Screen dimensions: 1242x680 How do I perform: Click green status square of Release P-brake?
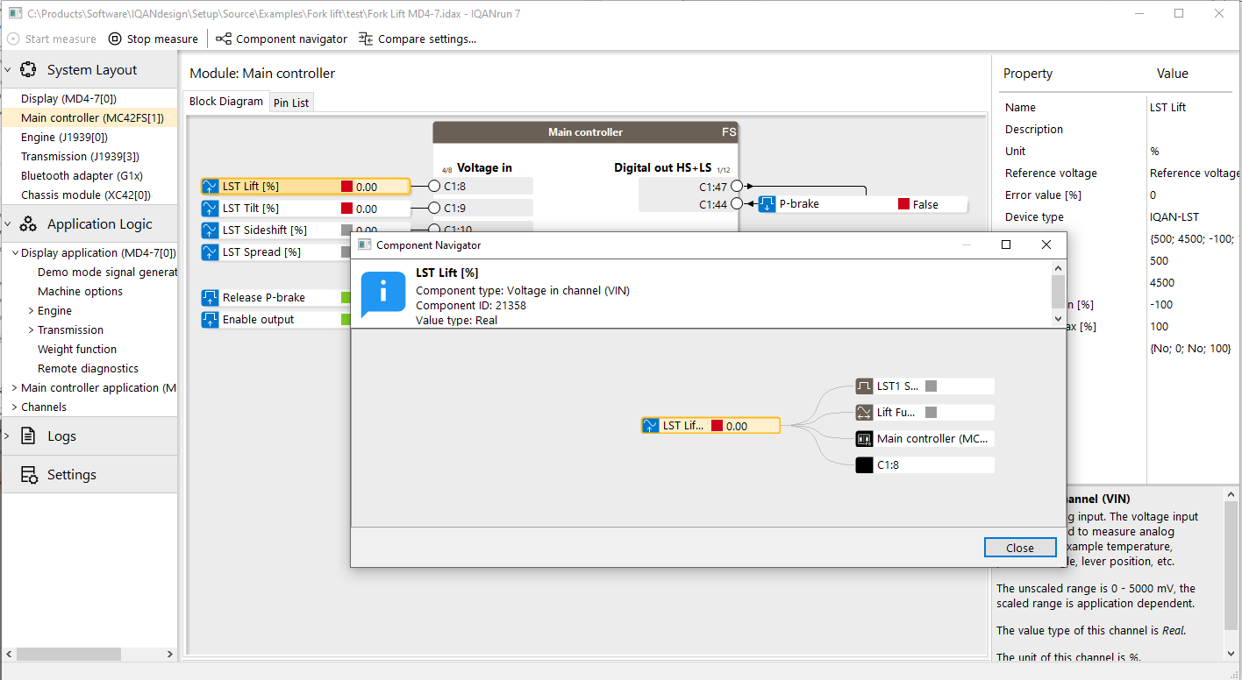(x=346, y=298)
